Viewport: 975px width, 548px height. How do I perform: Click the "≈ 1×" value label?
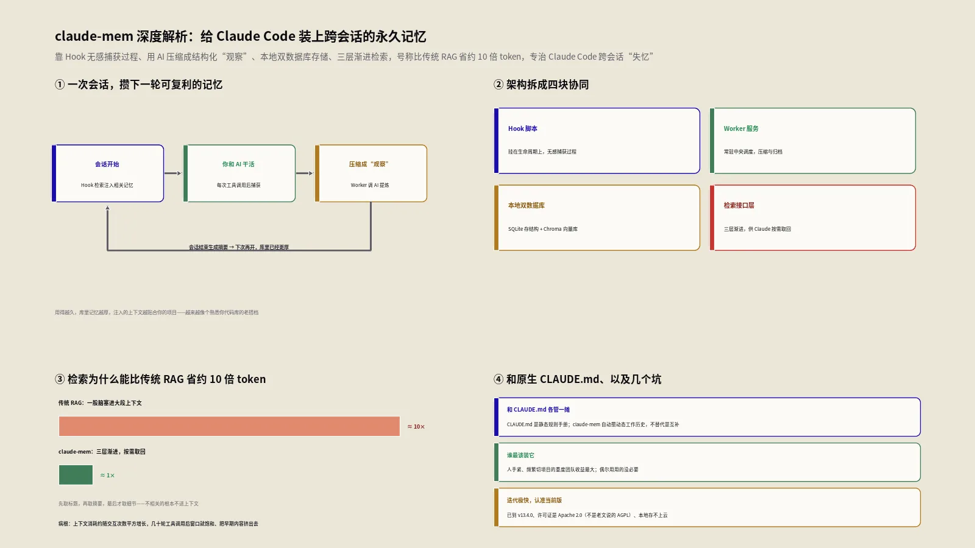click(x=107, y=476)
